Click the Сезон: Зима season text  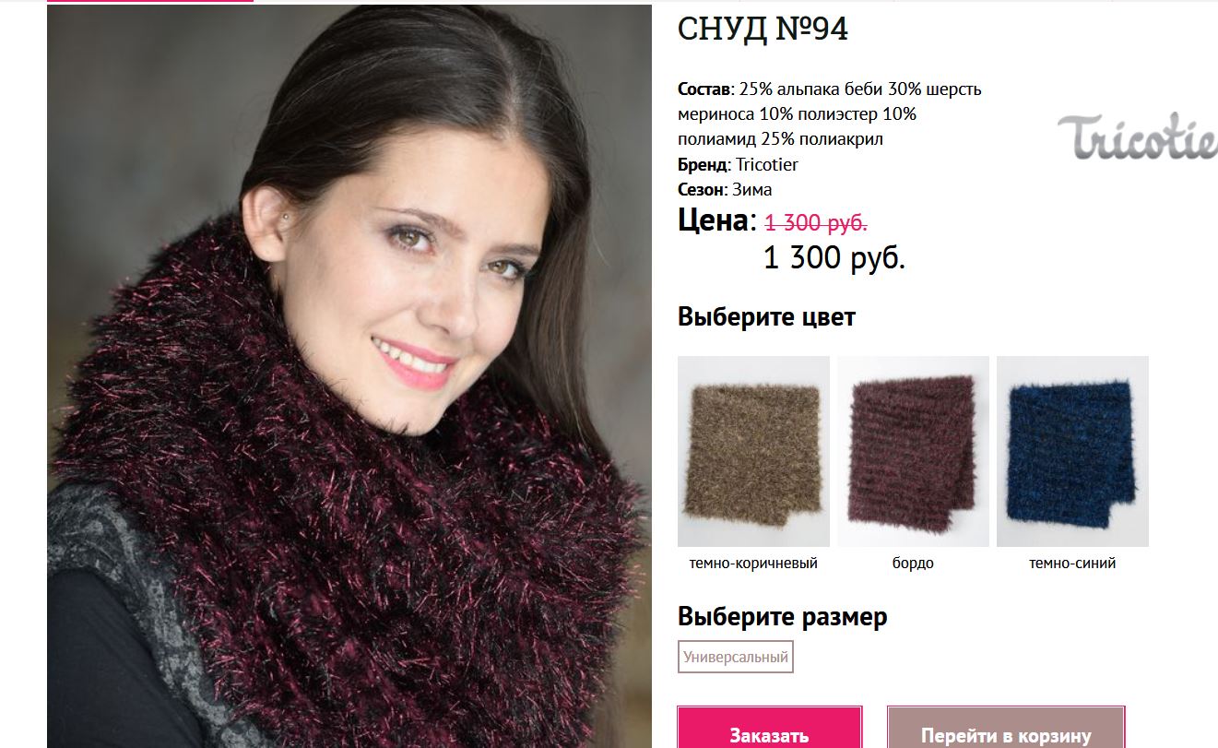(725, 189)
